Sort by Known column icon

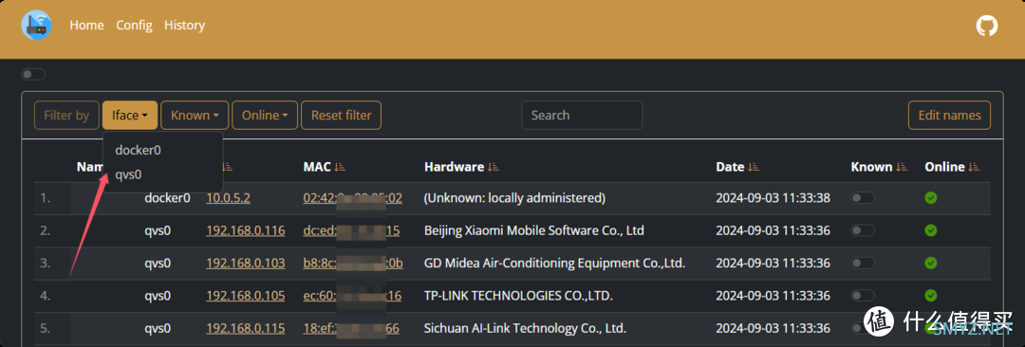(x=903, y=167)
